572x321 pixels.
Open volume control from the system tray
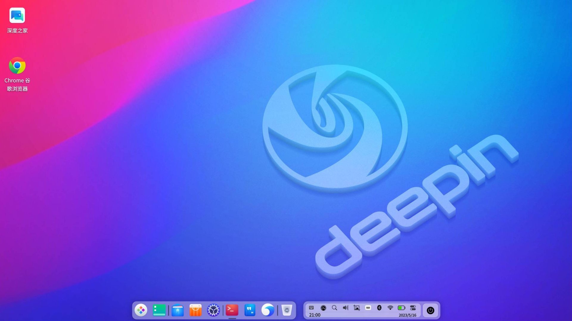pos(345,308)
